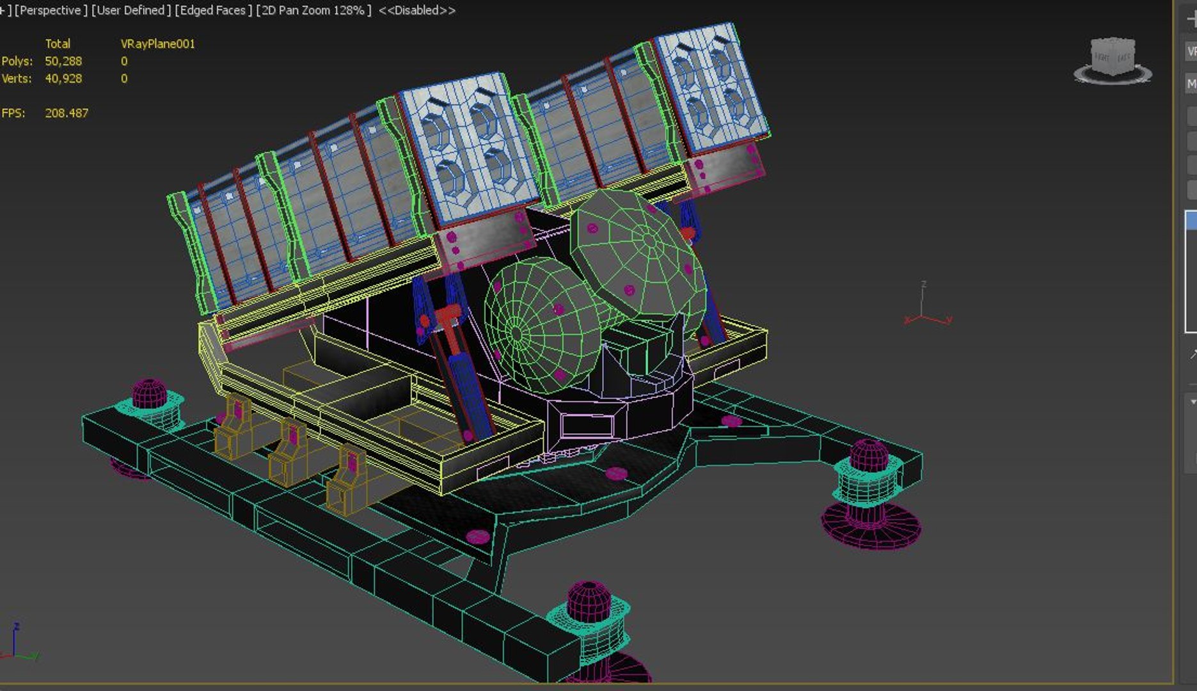This screenshot has height=691, width=1197.
Task: Collapse the rollout using its triangle arrow
Action: 1193,402
